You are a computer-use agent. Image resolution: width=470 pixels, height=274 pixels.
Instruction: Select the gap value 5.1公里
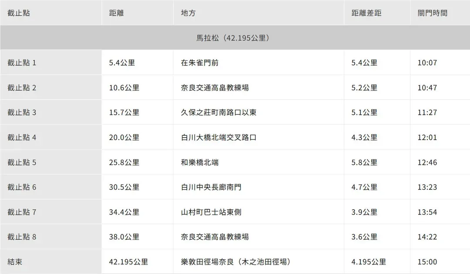pos(364,112)
